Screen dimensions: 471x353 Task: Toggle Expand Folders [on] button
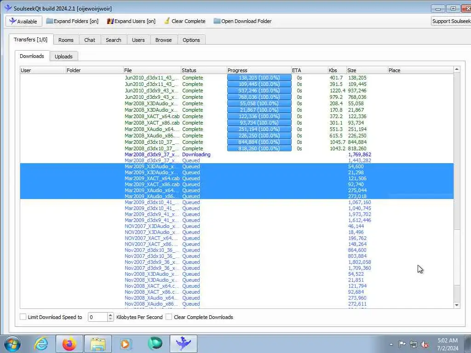(72, 21)
